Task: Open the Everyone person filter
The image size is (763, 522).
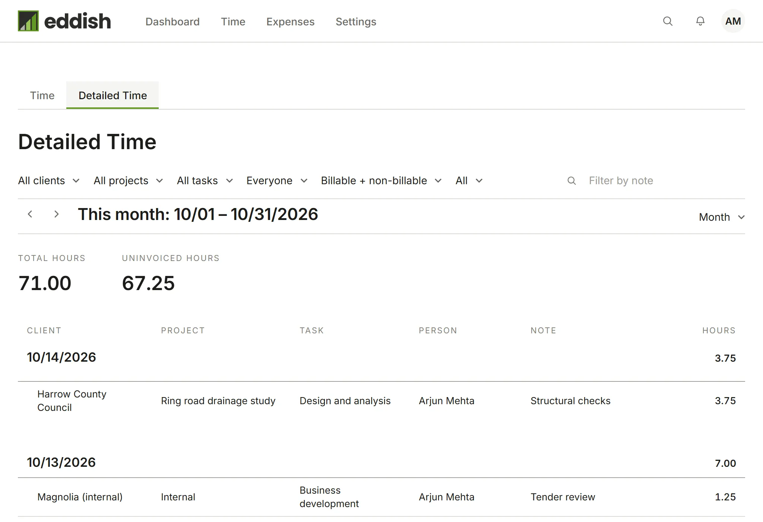Action: [x=277, y=181]
